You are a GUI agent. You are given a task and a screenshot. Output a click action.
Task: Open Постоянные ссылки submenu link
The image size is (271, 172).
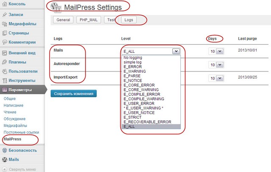(x=21, y=132)
